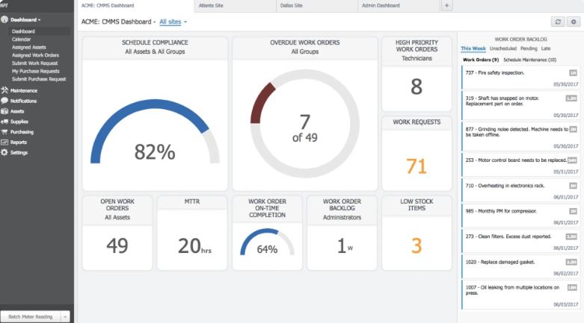Click the Maintenance tools icon
Image resolution: width=584 pixels, height=323 pixels.
[x=4, y=90]
